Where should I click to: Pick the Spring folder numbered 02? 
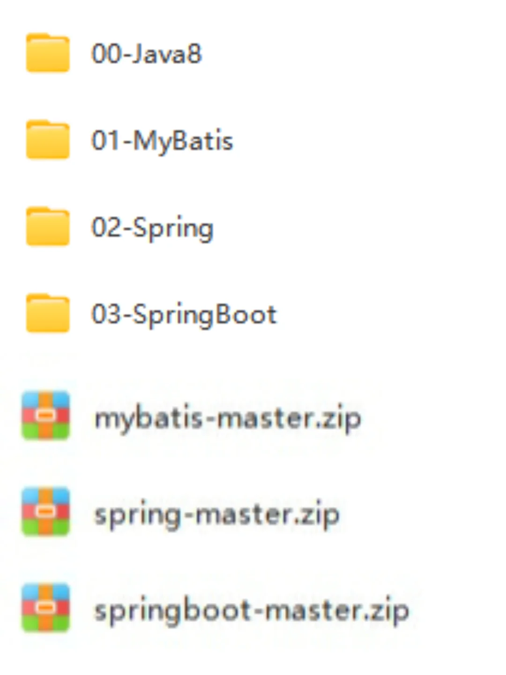[120, 227]
